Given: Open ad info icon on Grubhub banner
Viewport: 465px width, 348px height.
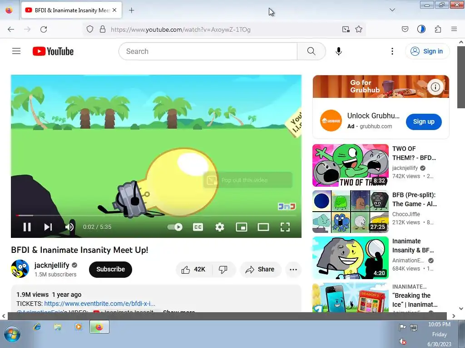Looking at the screenshot, I should tap(435, 87).
